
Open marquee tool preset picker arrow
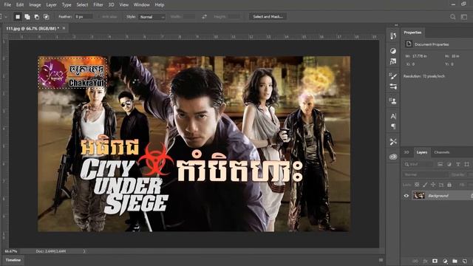click(6, 17)
